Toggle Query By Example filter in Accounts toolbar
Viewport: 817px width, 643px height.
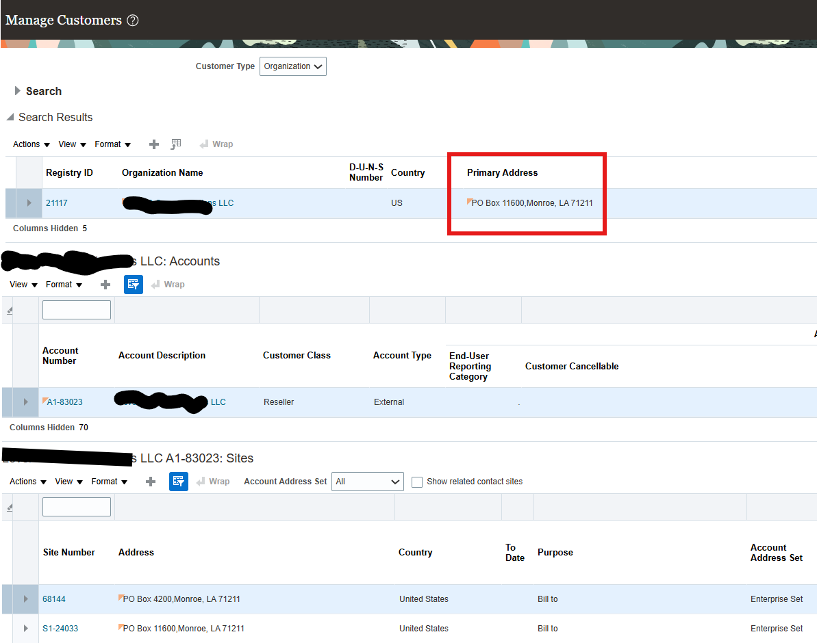tap(134, 285)
